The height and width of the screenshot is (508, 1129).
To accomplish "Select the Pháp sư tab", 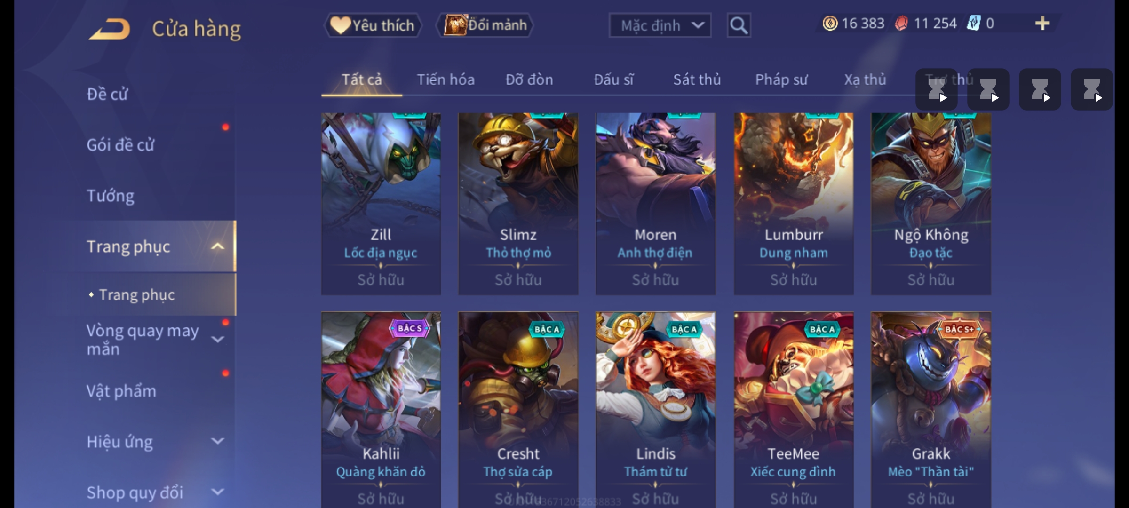I will [781, 80].
